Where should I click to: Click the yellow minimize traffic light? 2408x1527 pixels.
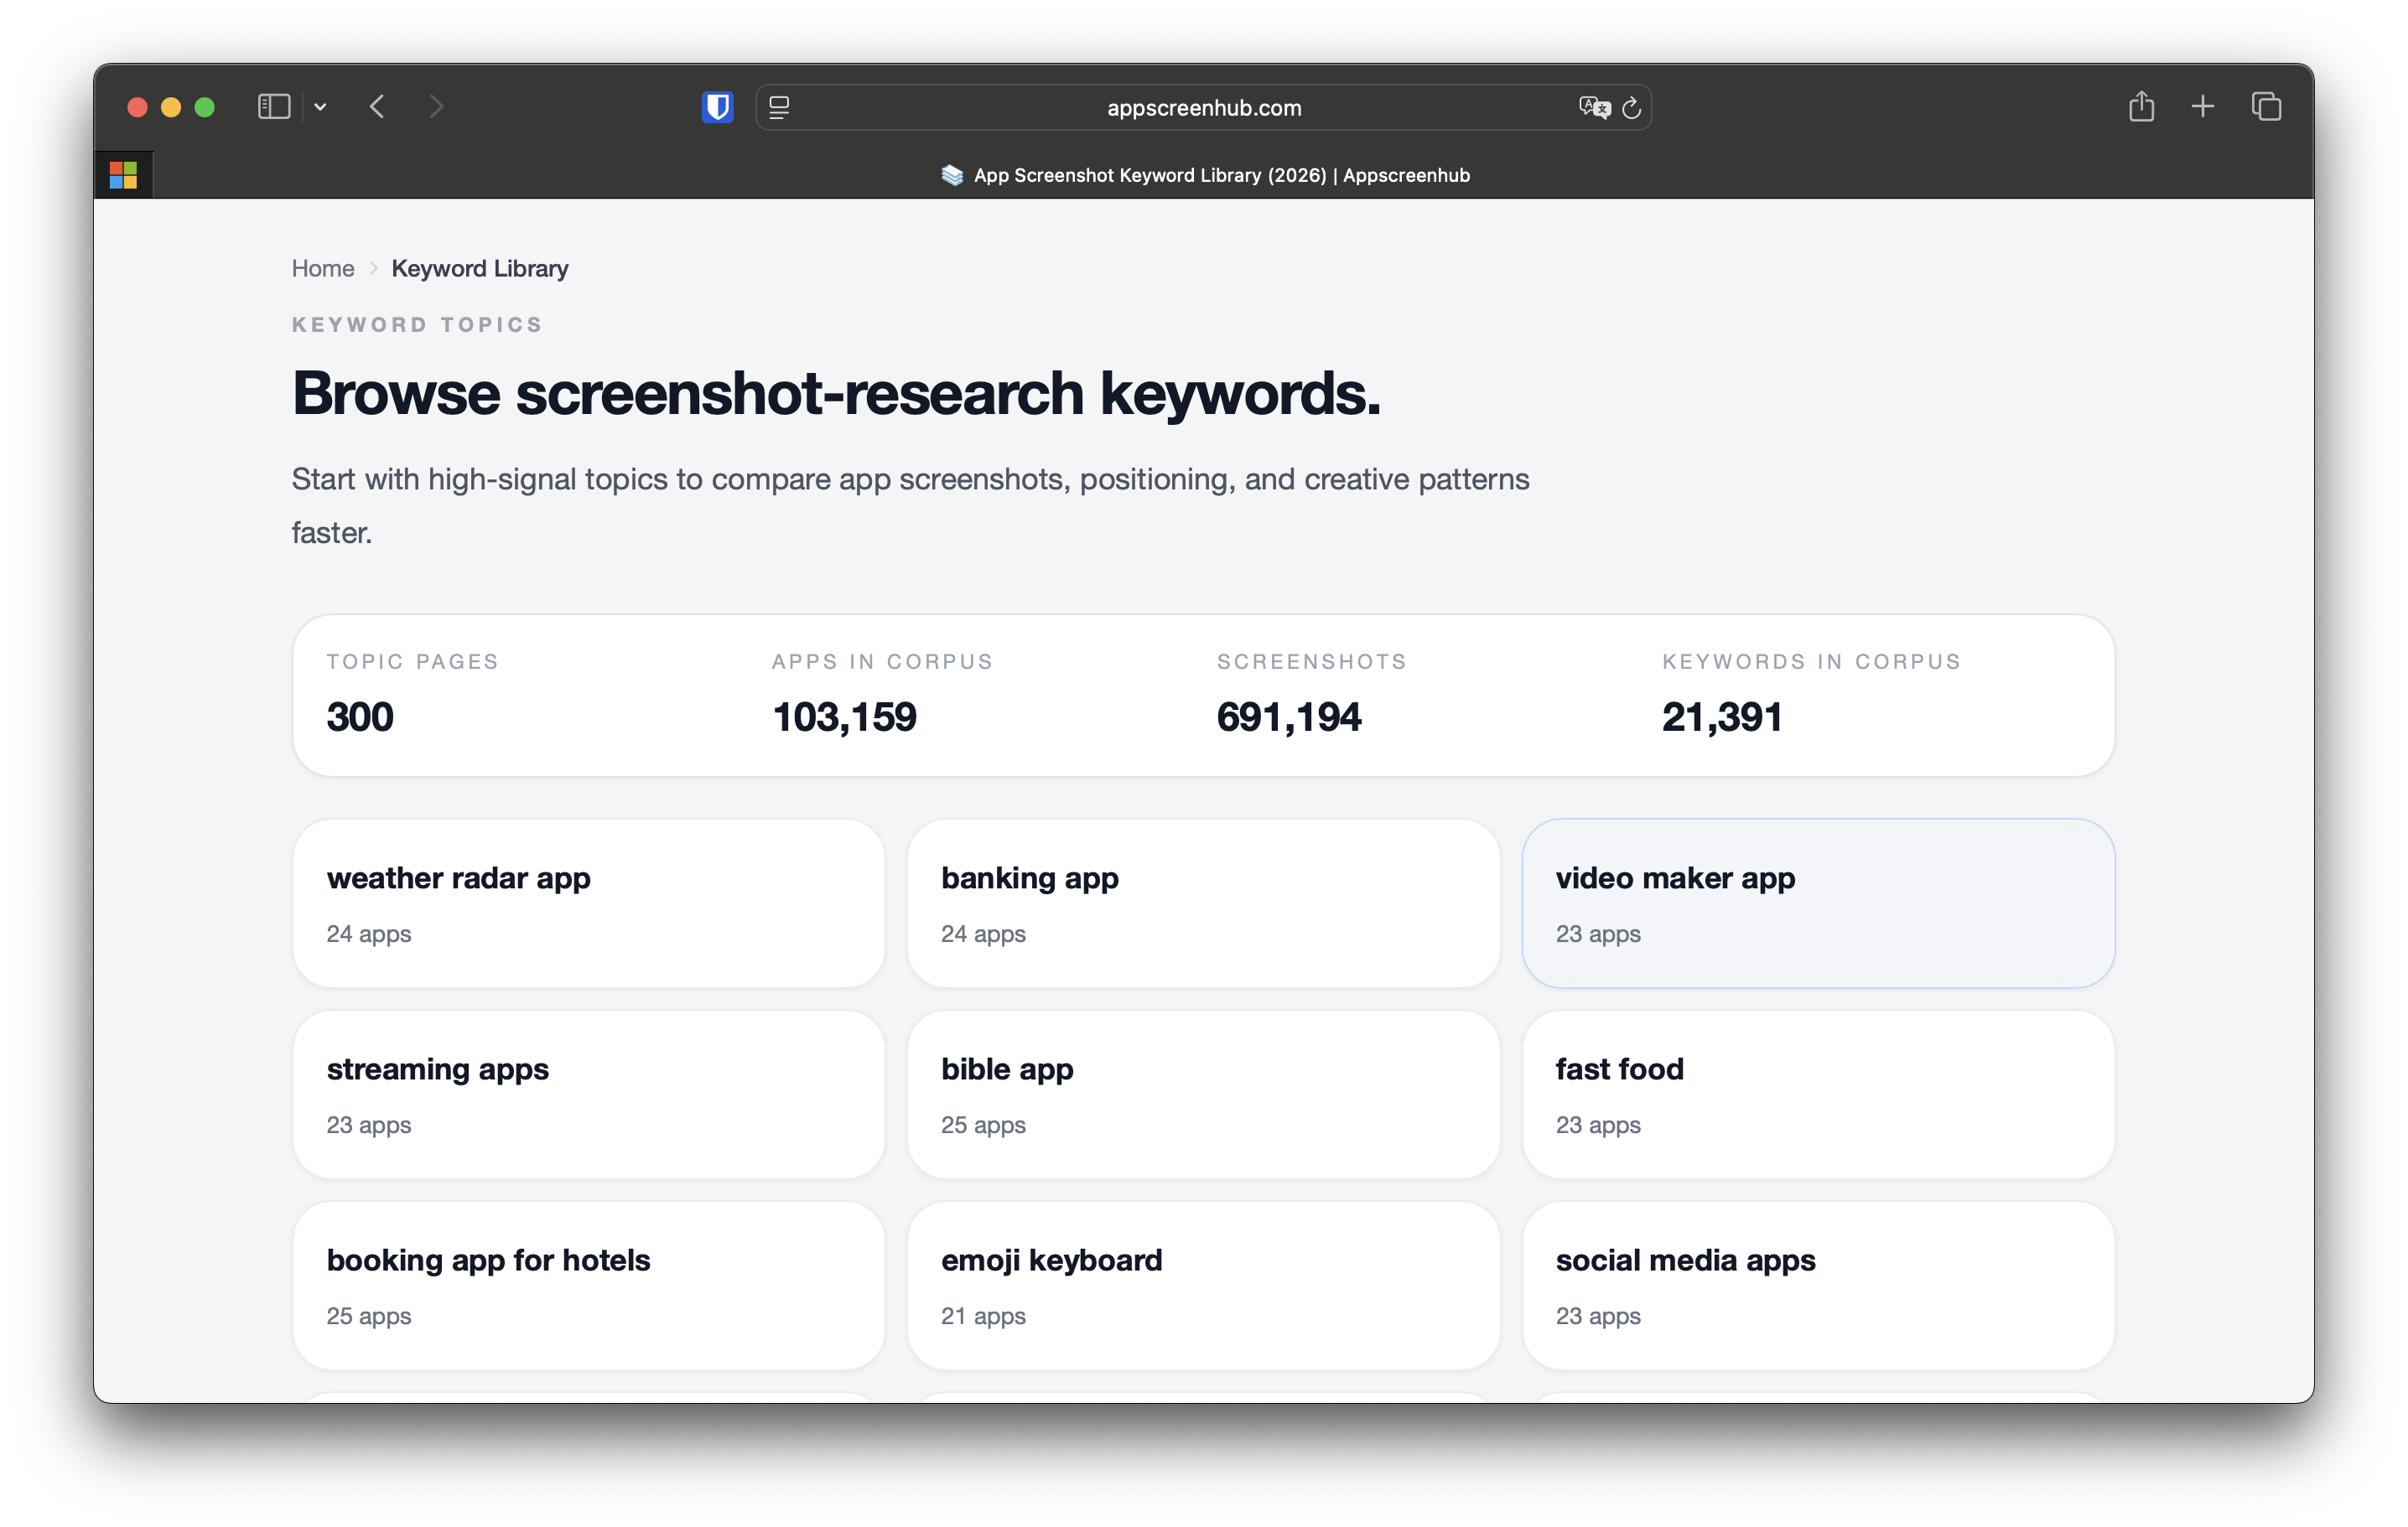tap(171, 107)
